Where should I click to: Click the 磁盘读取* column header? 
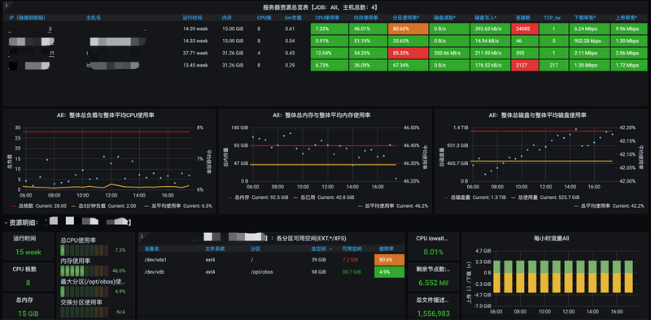click(x=445, y=18)
